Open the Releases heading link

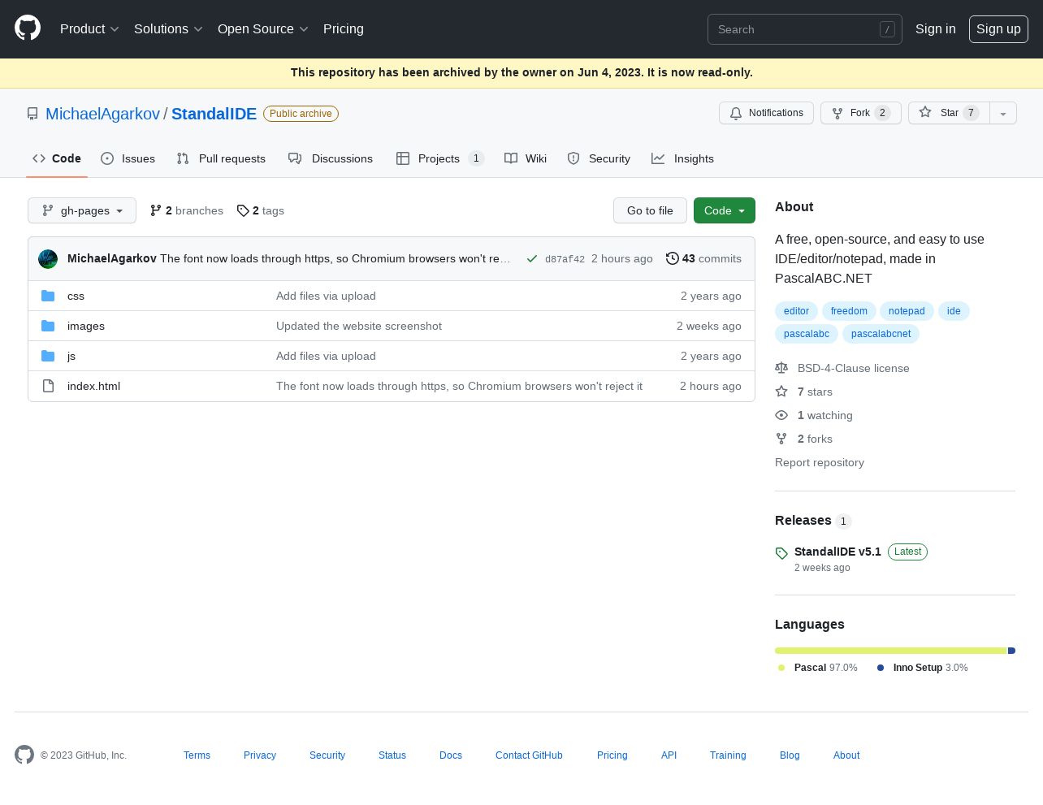tap(812, 521)
